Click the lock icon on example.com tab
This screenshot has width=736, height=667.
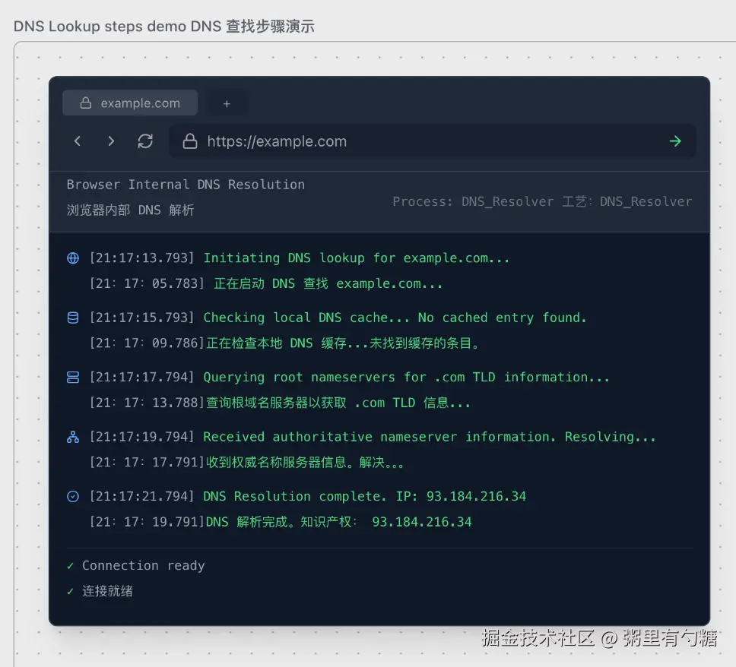click(x=85, y=103)
